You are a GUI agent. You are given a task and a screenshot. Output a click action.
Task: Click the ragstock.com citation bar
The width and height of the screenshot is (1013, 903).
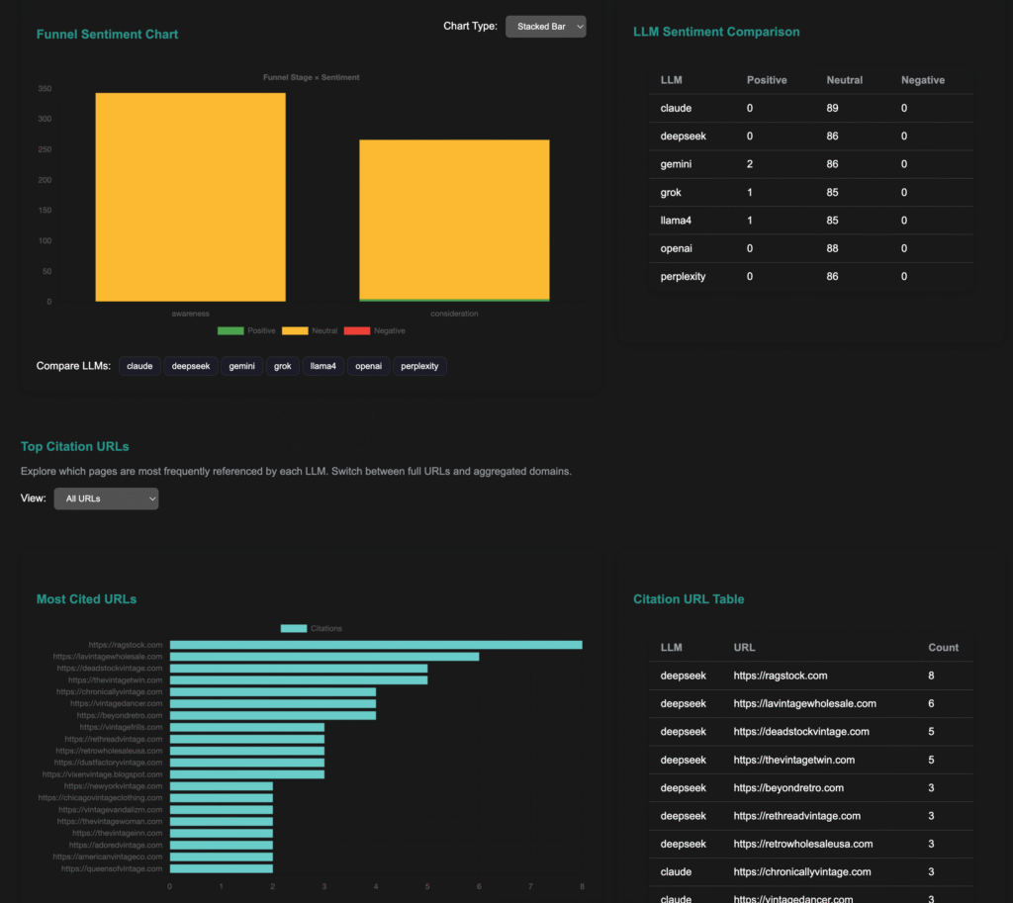376,645
